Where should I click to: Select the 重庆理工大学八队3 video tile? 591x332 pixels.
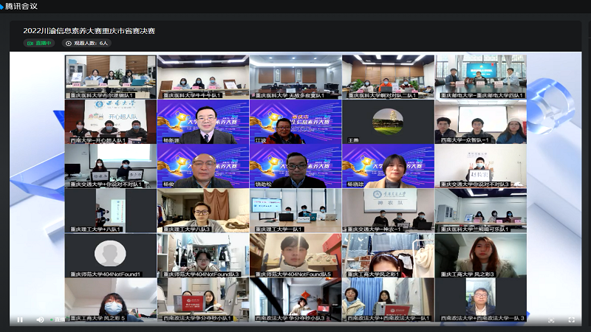[x=203, y=211]
